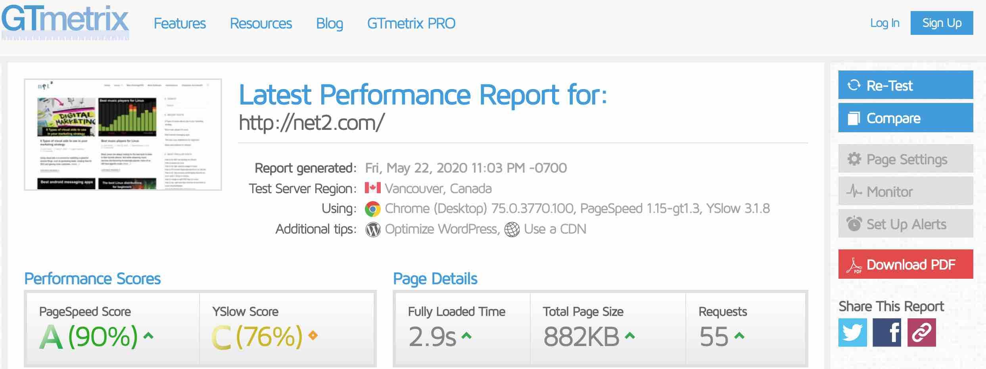
Task: Click the PDF file icon
Action: point(854,265)
